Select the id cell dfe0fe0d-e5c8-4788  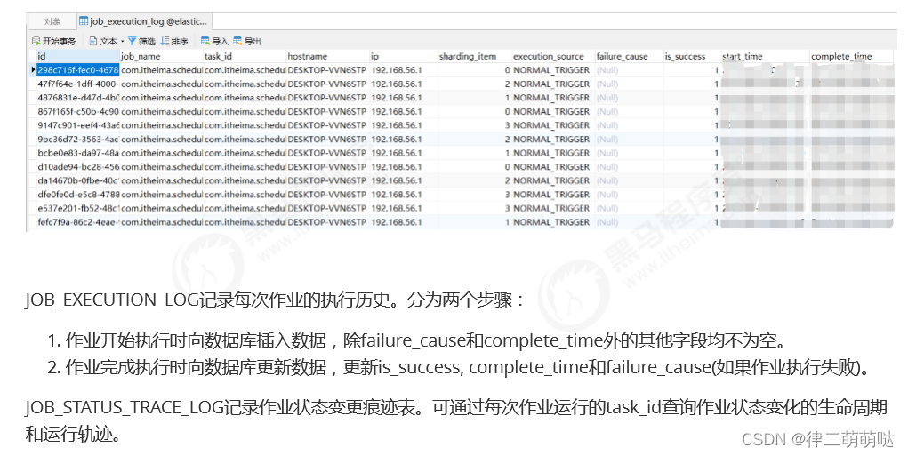coord(77,195)
